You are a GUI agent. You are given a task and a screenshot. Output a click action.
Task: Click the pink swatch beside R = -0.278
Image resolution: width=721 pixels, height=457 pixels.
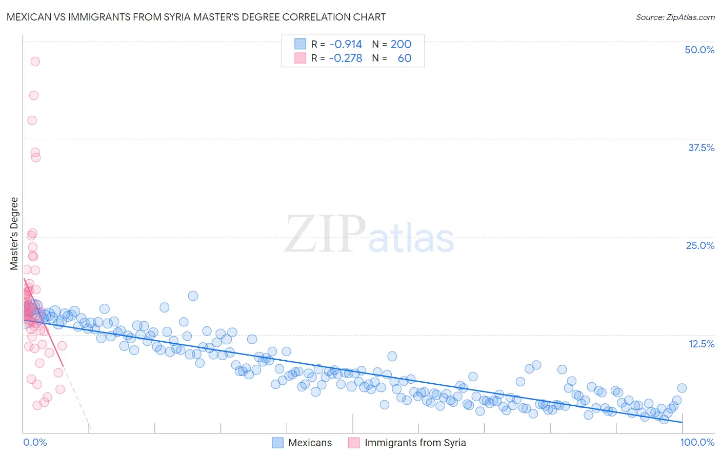coord(300,58)
